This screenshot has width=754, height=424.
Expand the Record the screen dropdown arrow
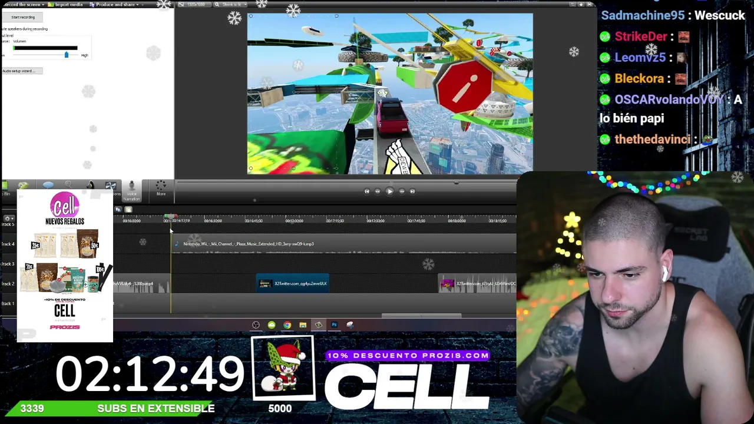(44, 5)
